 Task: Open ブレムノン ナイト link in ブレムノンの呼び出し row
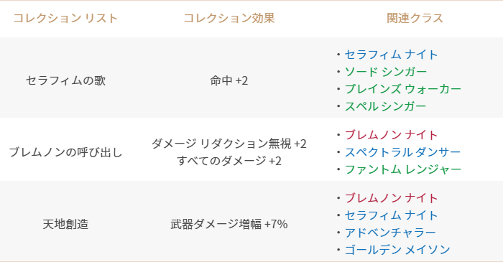[391, 135]
